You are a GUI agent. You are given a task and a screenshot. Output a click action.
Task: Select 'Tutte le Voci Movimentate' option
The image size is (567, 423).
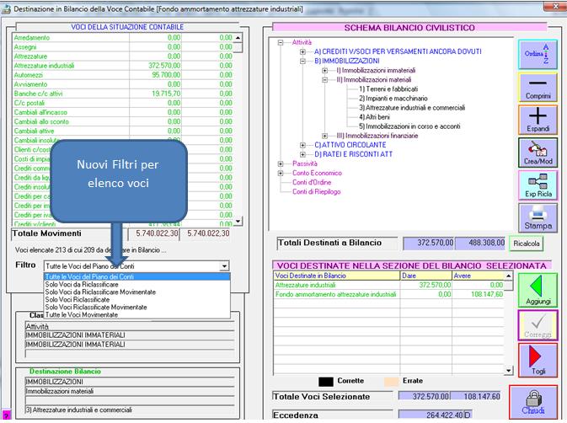tap(137, 315)
